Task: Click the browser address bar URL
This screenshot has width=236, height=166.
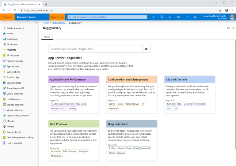Action: (x=39, y=10)
